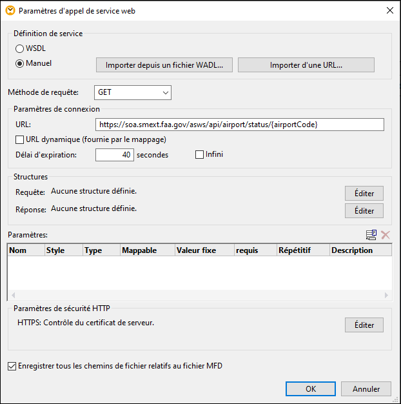Click the Annuler button
This screenshot has width=401, height=404.
point(366,389)
